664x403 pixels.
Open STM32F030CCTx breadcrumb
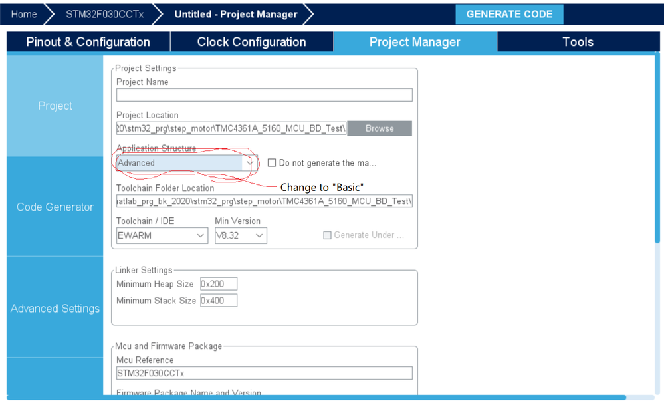click(104, 15)
